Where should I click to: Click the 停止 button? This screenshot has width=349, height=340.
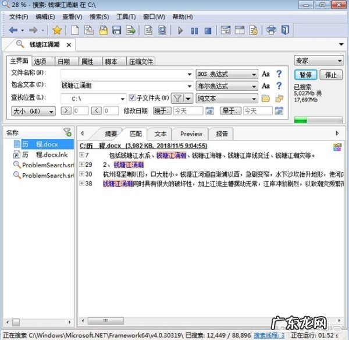coord(331,75)
